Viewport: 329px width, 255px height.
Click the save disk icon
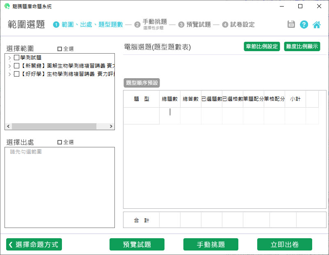pyautogui.click(x=291, y=25)
